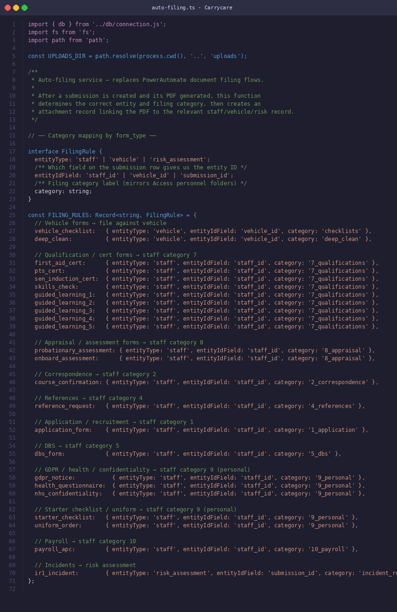Viewport: 397px width, 612px height.
Task: Click the 'vehicle_checklist:' key
Action: 65,231
